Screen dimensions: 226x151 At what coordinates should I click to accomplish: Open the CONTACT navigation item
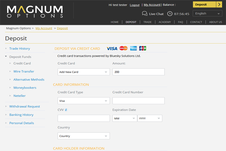196,22
